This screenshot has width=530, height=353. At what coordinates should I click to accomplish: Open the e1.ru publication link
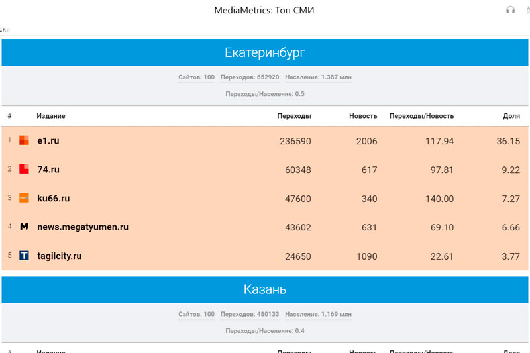click(48, 140)
